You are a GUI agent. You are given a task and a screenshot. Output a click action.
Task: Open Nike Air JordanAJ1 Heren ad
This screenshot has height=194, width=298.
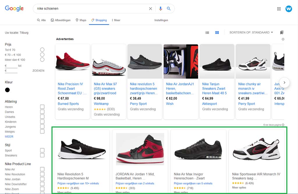click(x=180, y=89)
